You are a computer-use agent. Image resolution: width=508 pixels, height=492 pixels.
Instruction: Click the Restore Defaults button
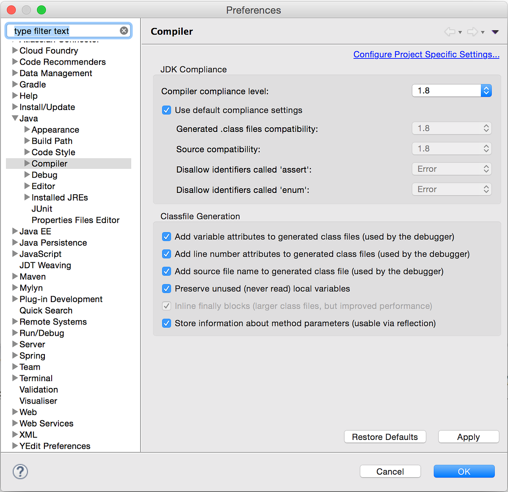(x=385, y=437)
